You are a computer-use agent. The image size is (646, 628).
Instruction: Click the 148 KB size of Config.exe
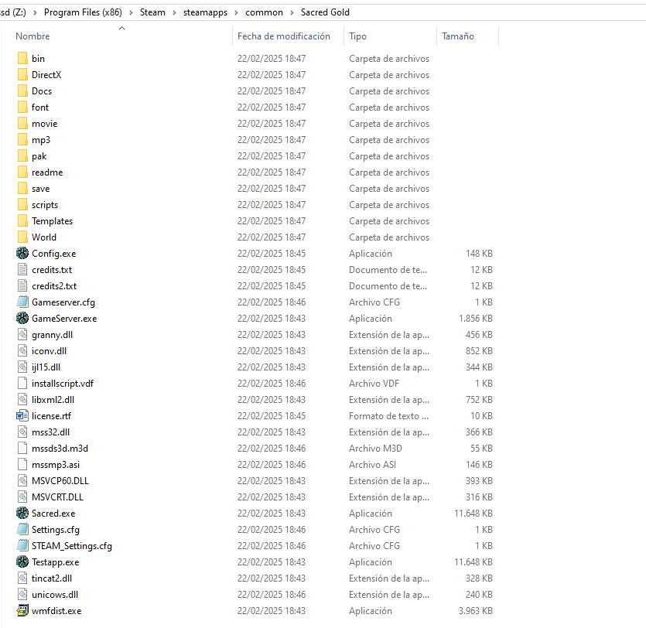[x=479, y=253]
